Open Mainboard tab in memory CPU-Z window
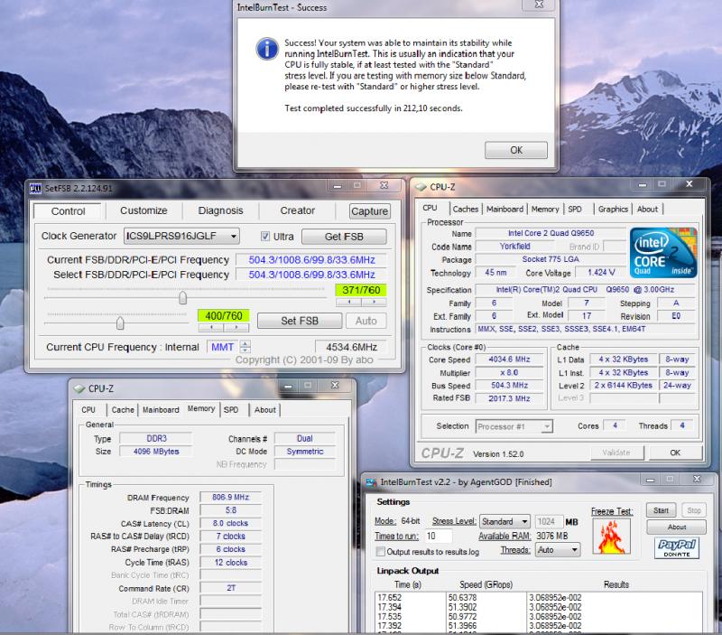722x635 pixels. click(x=161, y=410)
